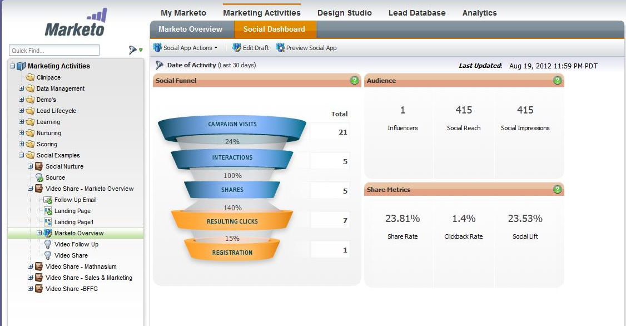
Task: Click the Marketing Activities root icon
Action: (x=21, y=66)
